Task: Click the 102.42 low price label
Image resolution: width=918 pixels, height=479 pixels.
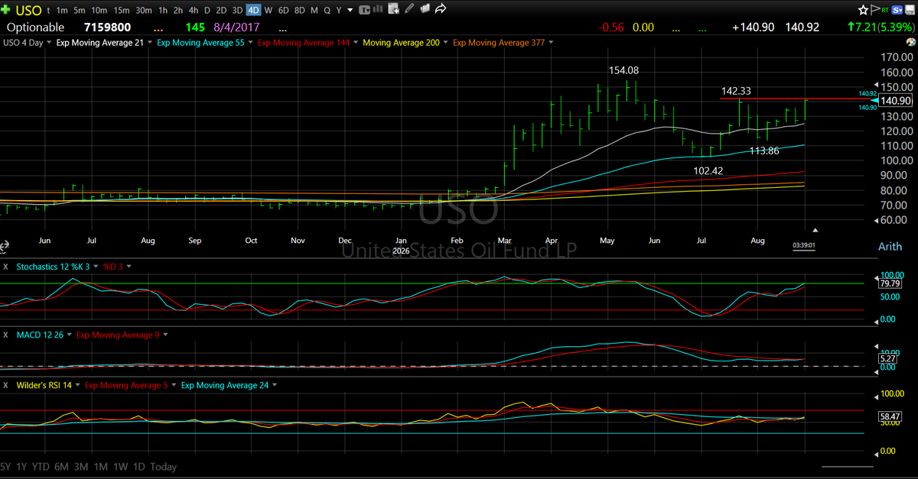Action: coord(708,170)
